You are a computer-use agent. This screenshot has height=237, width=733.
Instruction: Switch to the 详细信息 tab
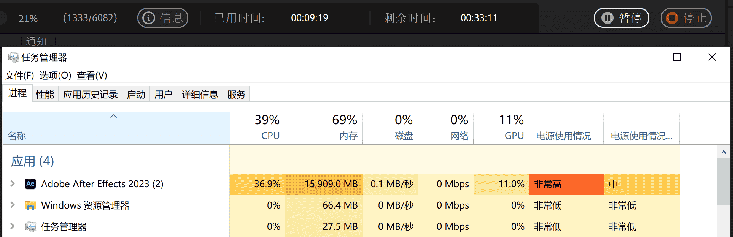(200, 95)
